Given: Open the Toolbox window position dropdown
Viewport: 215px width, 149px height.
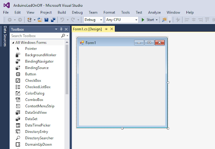Looking at the screenshot, I should (56, 29).
